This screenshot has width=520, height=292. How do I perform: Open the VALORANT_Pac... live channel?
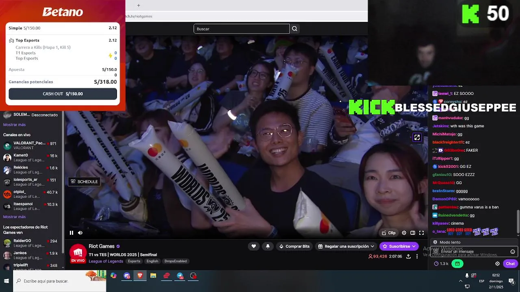pos(31,146)
